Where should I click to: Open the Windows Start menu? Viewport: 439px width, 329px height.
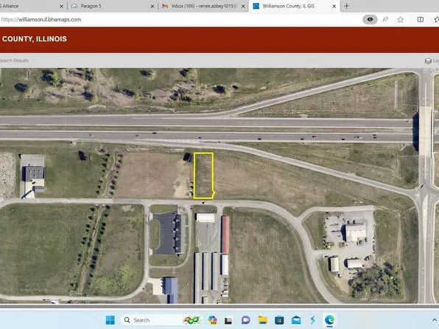[x=110, y=320]
